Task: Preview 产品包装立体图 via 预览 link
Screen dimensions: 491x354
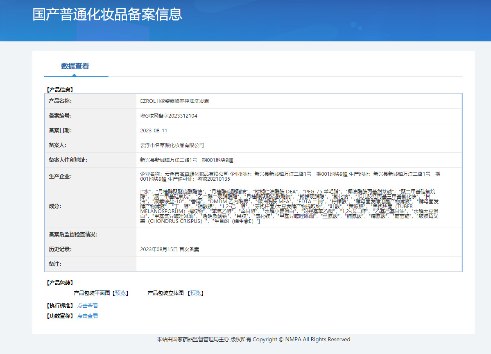Action: (x=196, y=293)
